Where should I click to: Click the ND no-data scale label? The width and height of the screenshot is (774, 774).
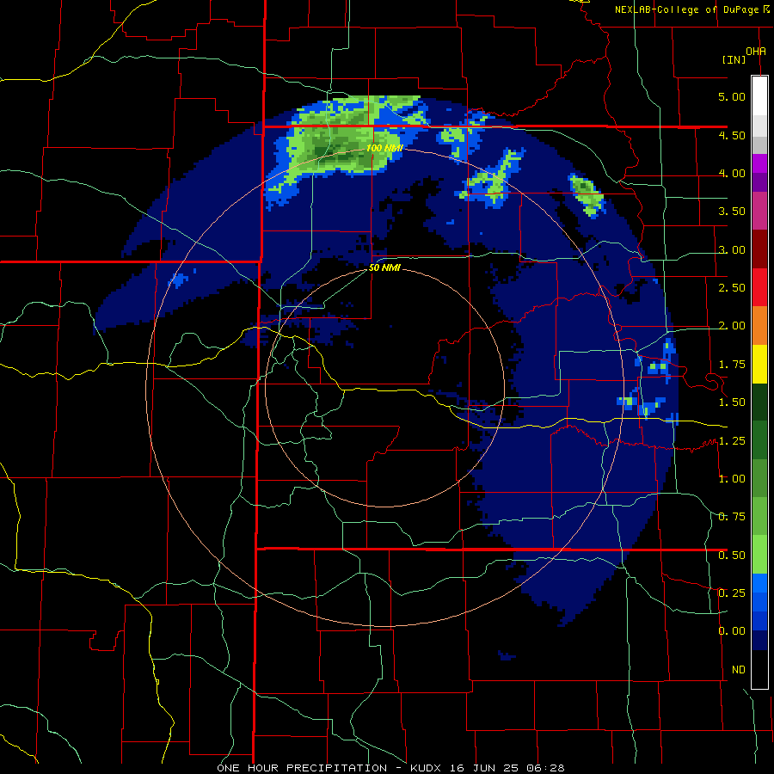tap(739, 670)
